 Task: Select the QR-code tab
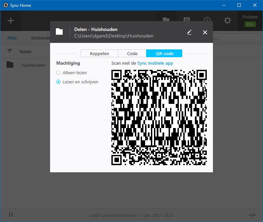(x=164, y=53)
